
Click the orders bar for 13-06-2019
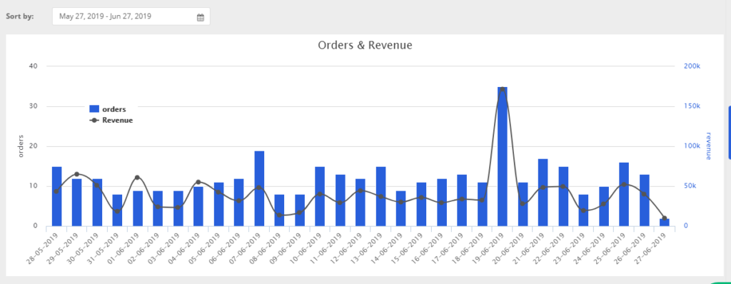point(381,196)
